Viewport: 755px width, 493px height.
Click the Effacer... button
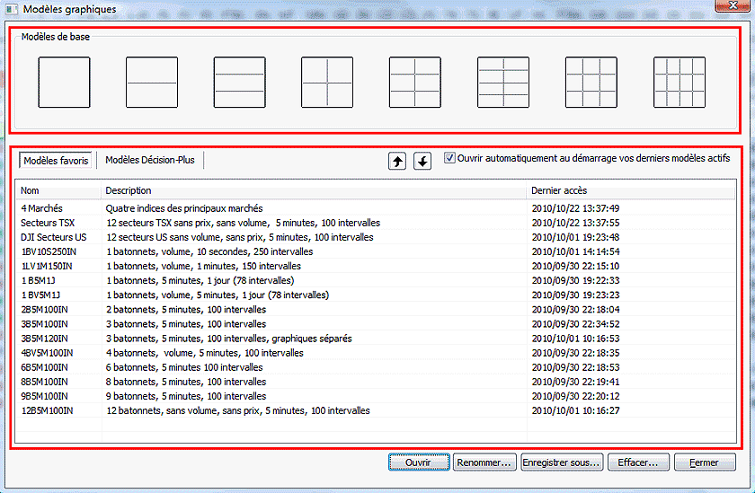638,462
